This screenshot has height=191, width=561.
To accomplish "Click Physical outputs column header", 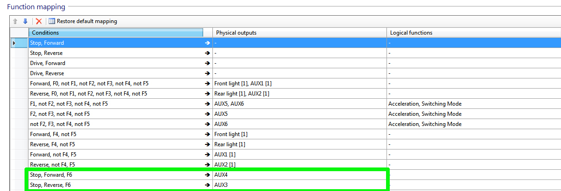I will (x=300, y=33).
